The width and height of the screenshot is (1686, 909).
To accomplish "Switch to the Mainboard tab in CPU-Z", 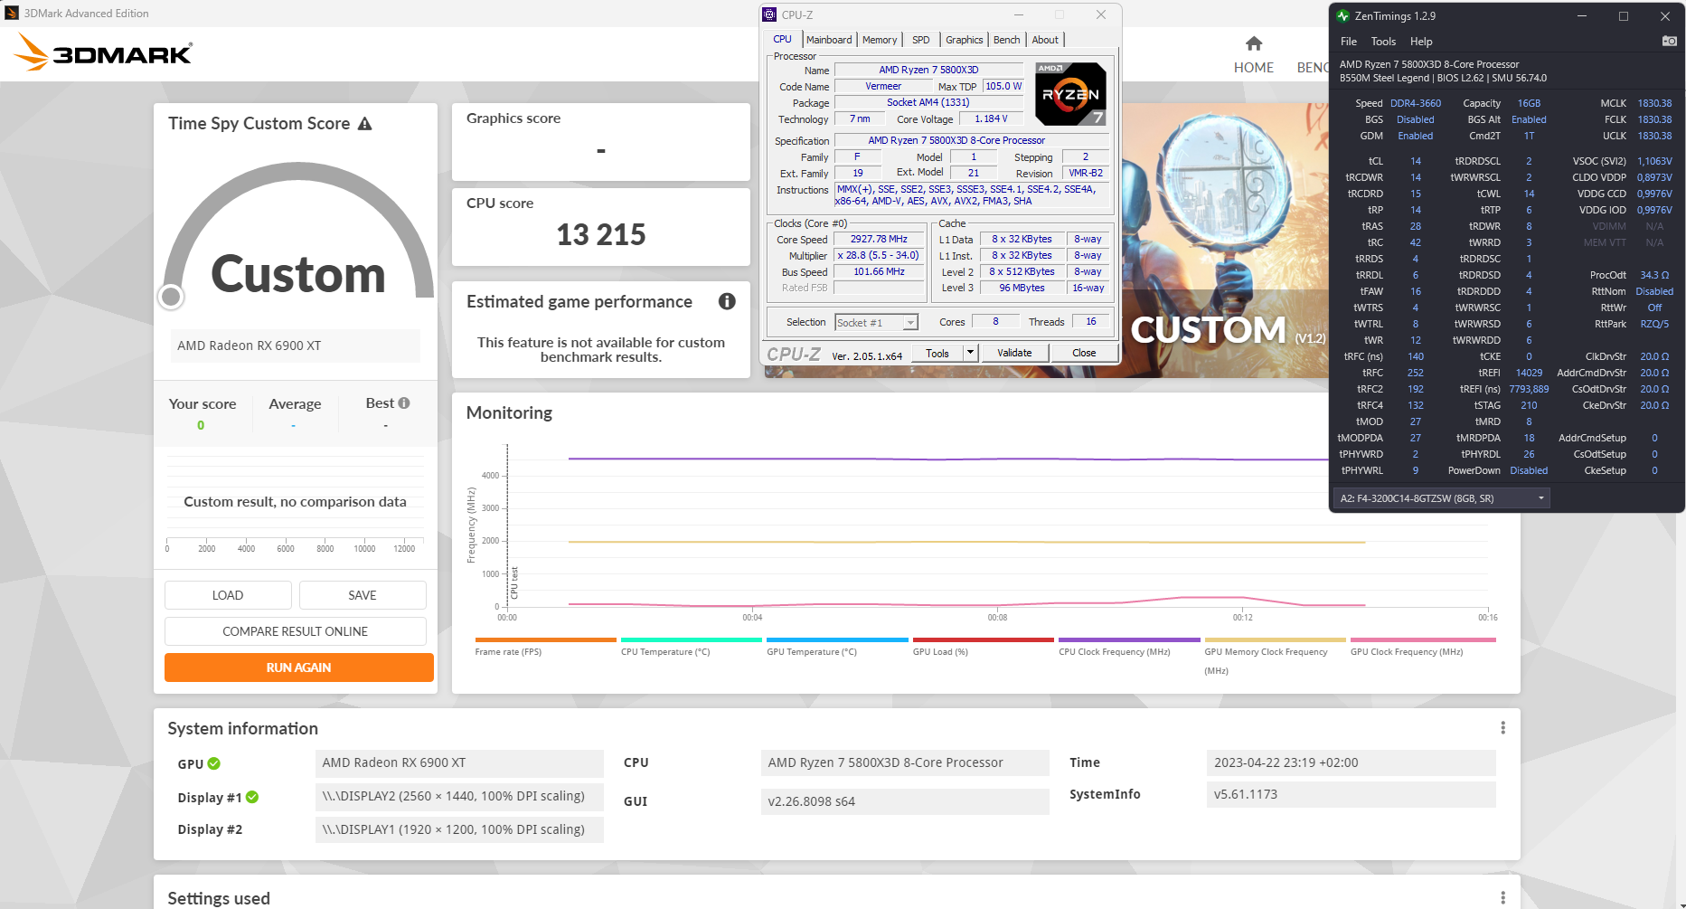I will coord(829,40).
